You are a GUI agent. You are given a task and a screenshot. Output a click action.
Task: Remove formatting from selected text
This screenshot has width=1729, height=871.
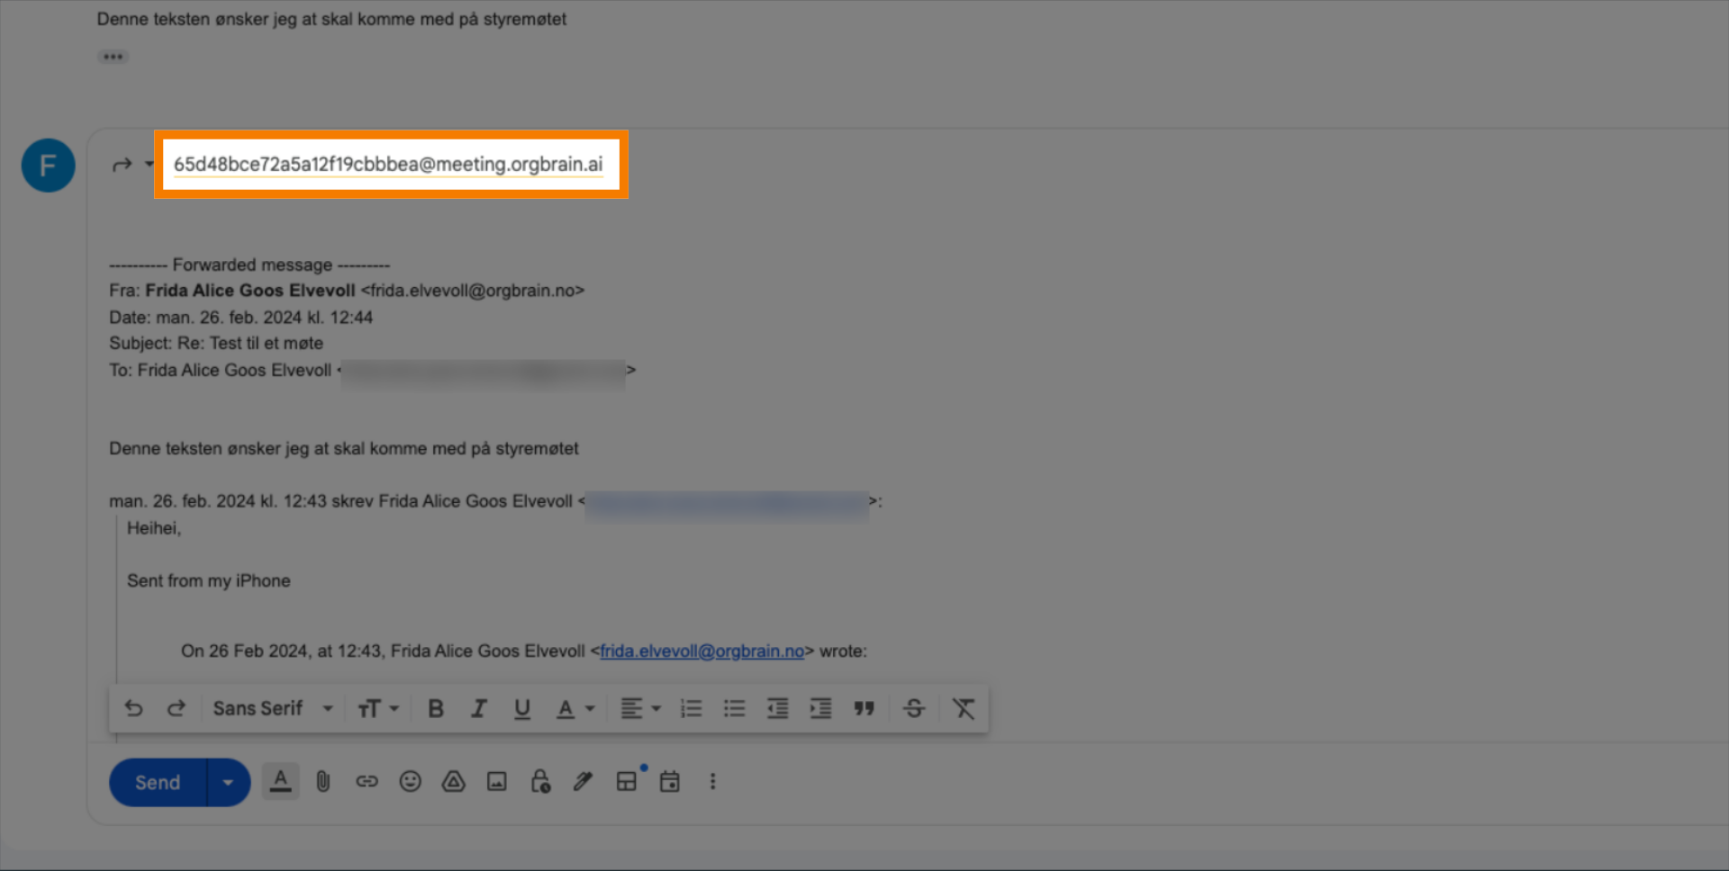[964, 709]
